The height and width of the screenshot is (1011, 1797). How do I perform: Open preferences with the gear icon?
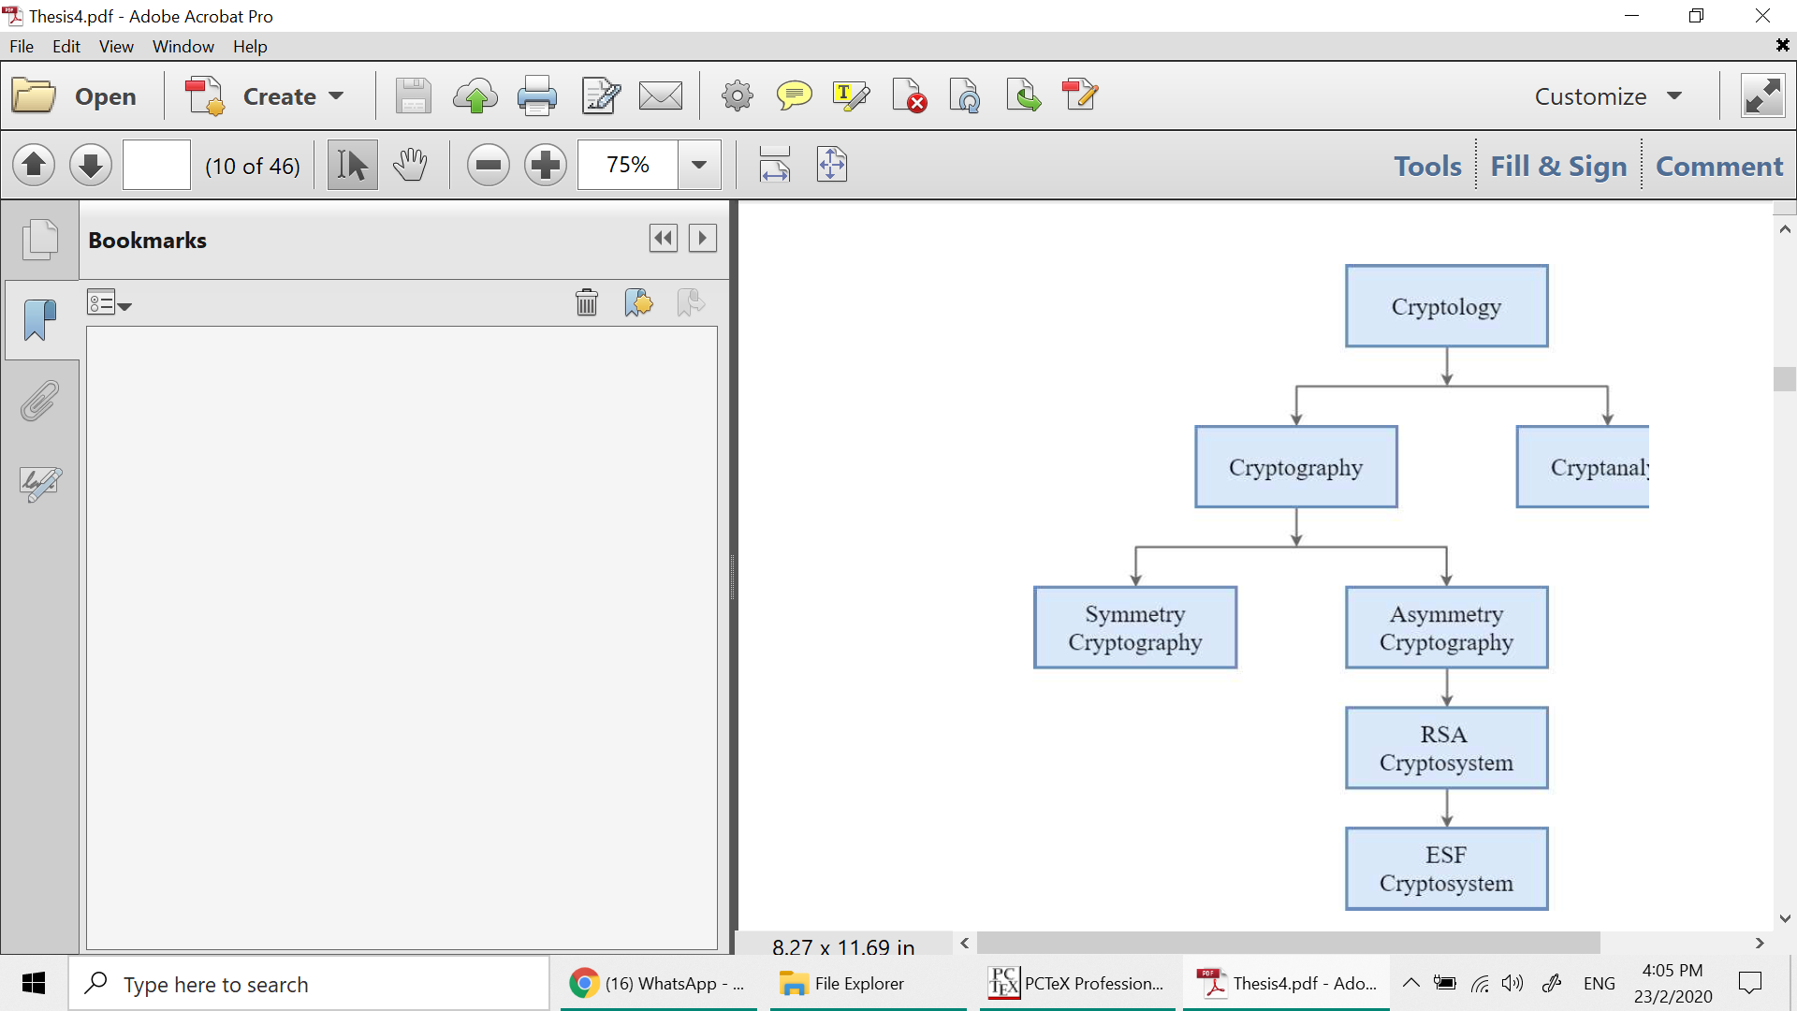(x=738, y=95)
